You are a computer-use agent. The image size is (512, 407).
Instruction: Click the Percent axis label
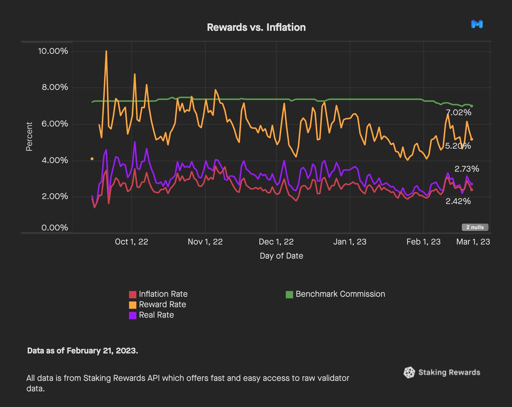[x=29, y=136]
